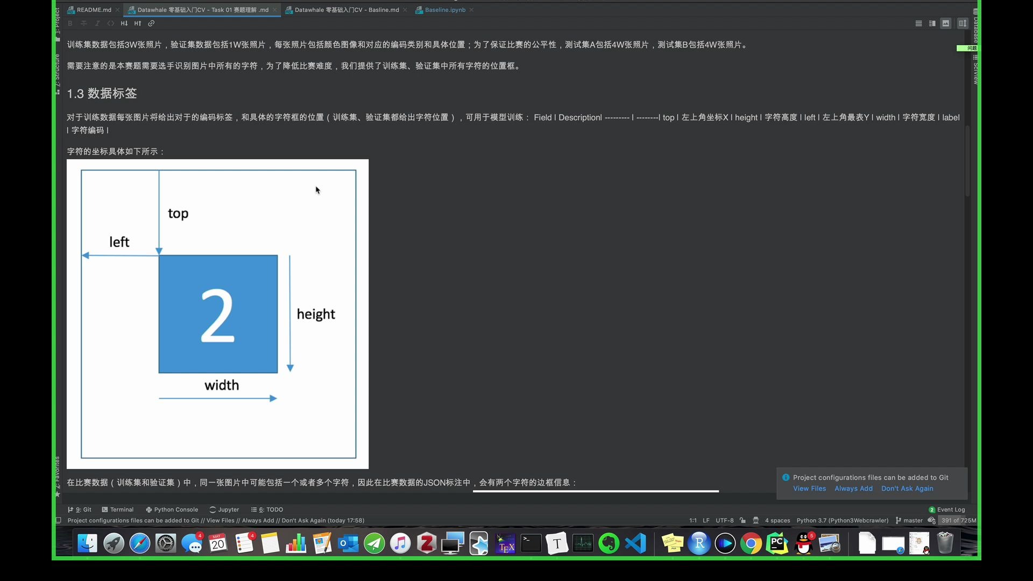Open QQ penguin app from the dock
This screenshot has width=1033, height=581.
(x=803, y=543)
